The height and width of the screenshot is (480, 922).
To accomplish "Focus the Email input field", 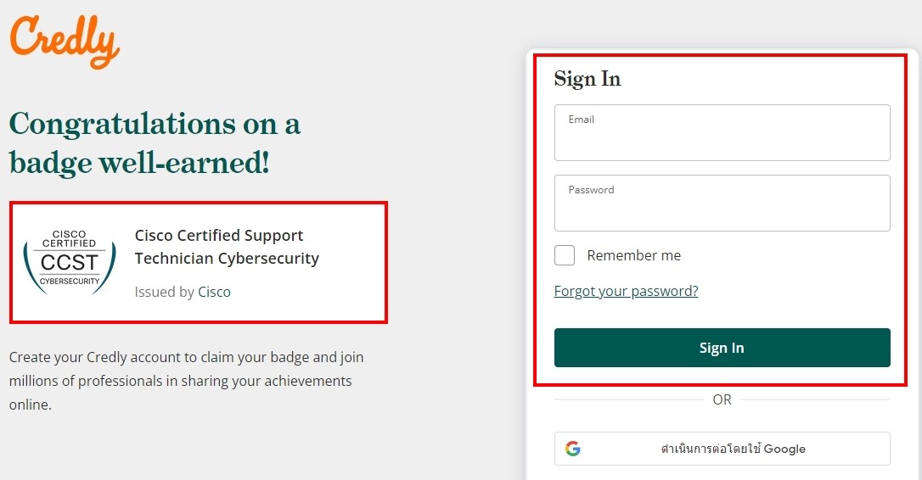I will click(x=722, y=133).
